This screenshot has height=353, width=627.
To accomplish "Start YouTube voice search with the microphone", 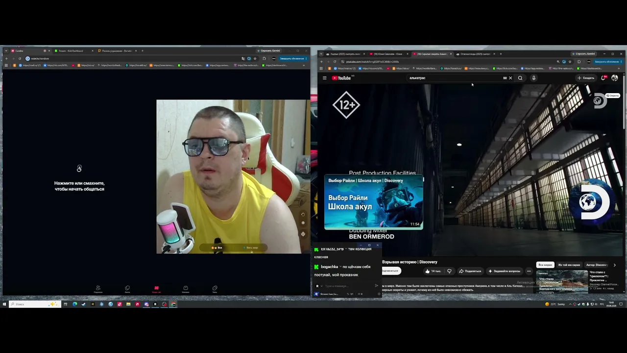I will 533,78.
